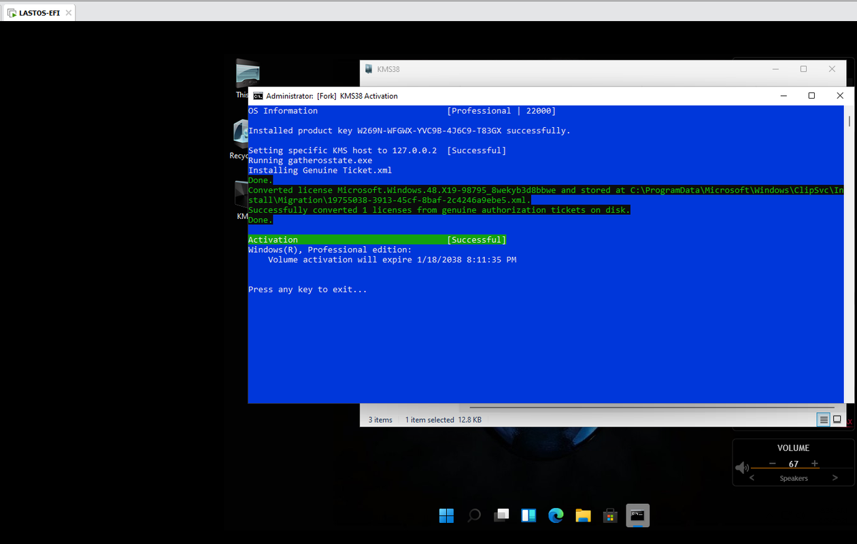Minimize the KMS38 folder window behind
Screen dimensions: 857x544
[x=775, y=69]
